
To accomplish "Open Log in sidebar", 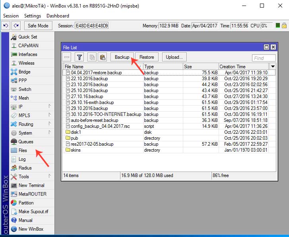I will [32, 159].
